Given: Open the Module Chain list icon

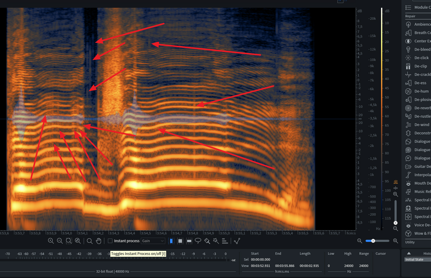Looking at the screenshot, I should 408,7.
